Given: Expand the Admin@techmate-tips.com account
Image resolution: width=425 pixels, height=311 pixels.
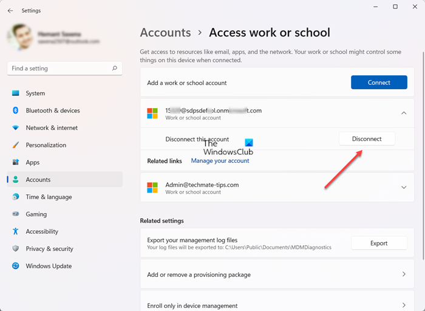Looking at the screenshot, I should click(404, 187).
